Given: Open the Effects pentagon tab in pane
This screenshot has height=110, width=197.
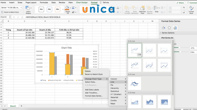Looking at the screenshot, I should 169,28.
